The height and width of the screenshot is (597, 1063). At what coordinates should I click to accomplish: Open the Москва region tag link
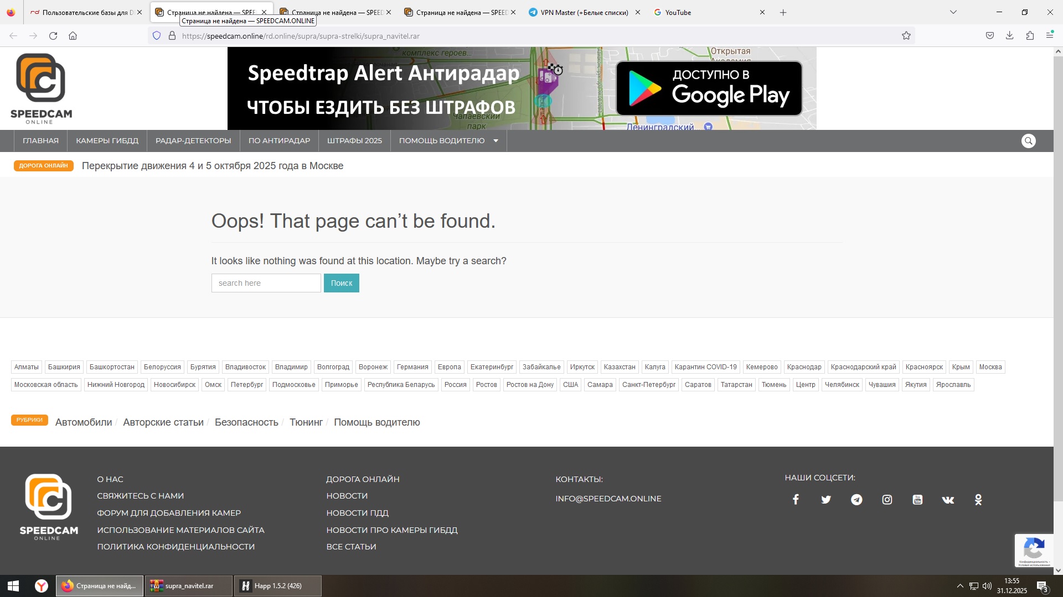[x=990, y=367]
